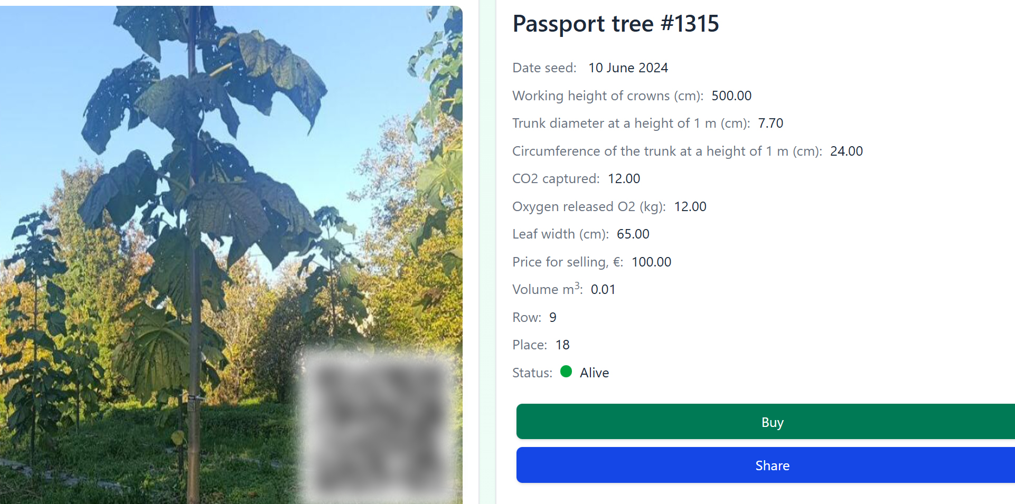Click the CO2 captured value
This screenshot has height=504, width=1015.
(x=624, y=179)
